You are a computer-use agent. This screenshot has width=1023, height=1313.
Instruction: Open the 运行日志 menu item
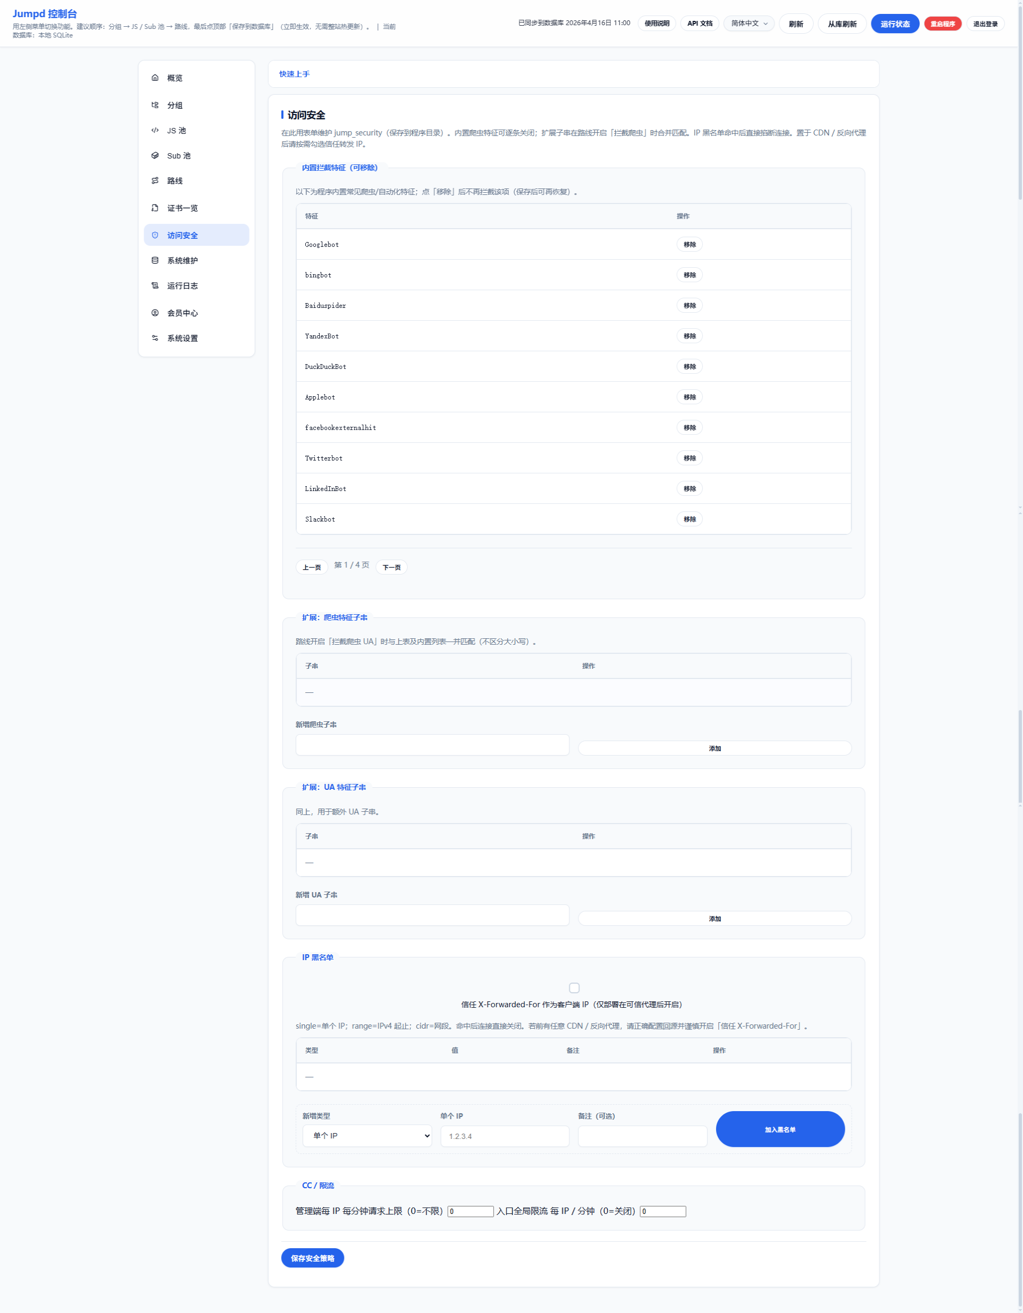182,285
